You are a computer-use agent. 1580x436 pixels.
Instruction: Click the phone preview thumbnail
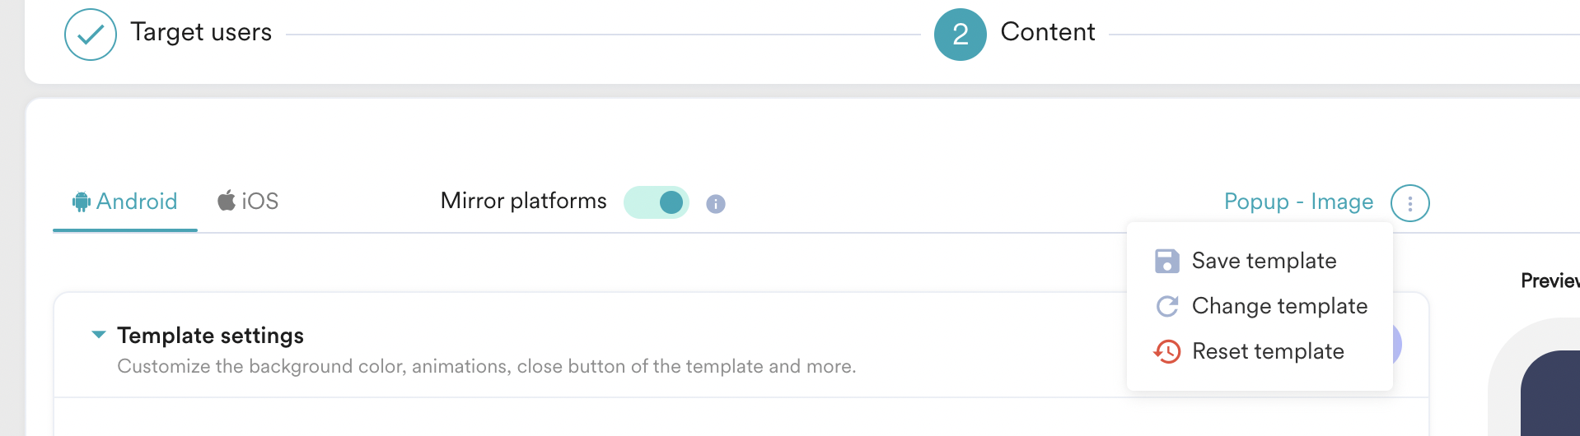[x=1549, y=391]
